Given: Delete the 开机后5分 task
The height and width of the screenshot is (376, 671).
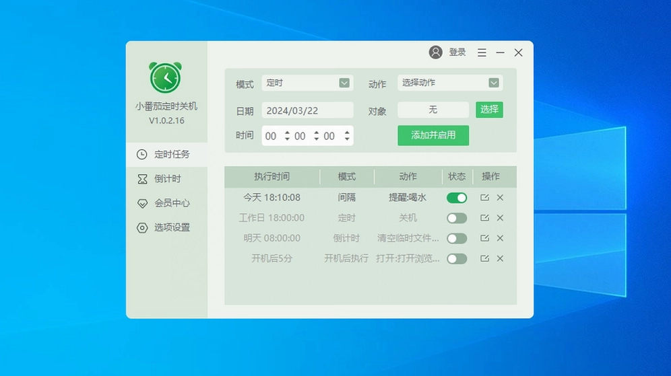Looking at the screenshot, I should [500, 258].
